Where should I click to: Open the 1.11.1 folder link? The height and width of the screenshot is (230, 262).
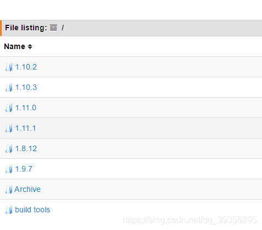point(25,128)
